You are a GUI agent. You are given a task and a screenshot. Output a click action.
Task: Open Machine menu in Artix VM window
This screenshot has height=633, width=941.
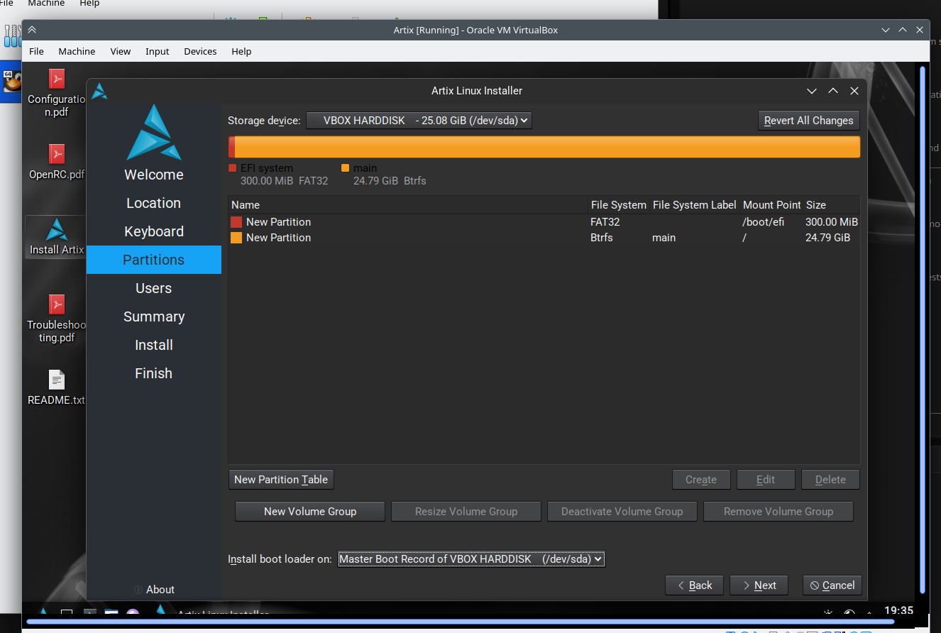[77, 51]
